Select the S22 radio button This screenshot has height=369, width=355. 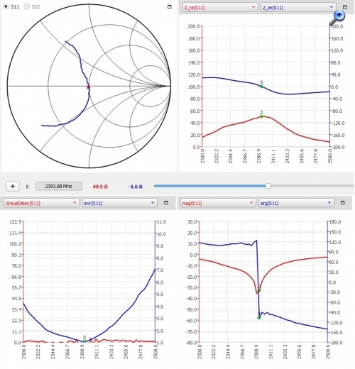(x=26, y=6)
